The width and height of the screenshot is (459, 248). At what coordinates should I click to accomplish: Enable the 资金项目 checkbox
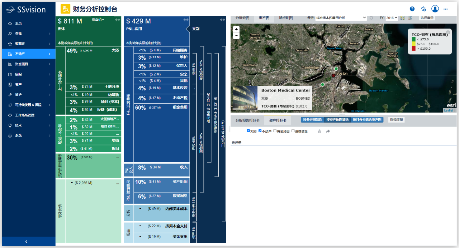(275, 131)
